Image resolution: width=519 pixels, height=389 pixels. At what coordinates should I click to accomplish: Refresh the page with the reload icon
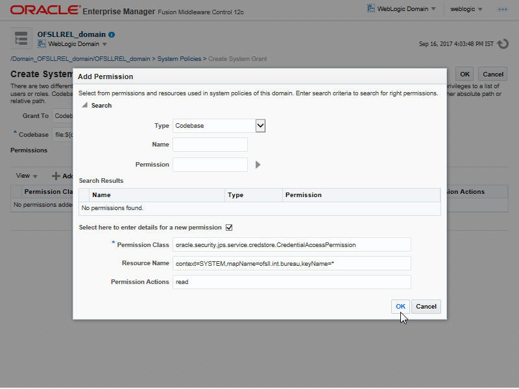(x=503, y=43)
